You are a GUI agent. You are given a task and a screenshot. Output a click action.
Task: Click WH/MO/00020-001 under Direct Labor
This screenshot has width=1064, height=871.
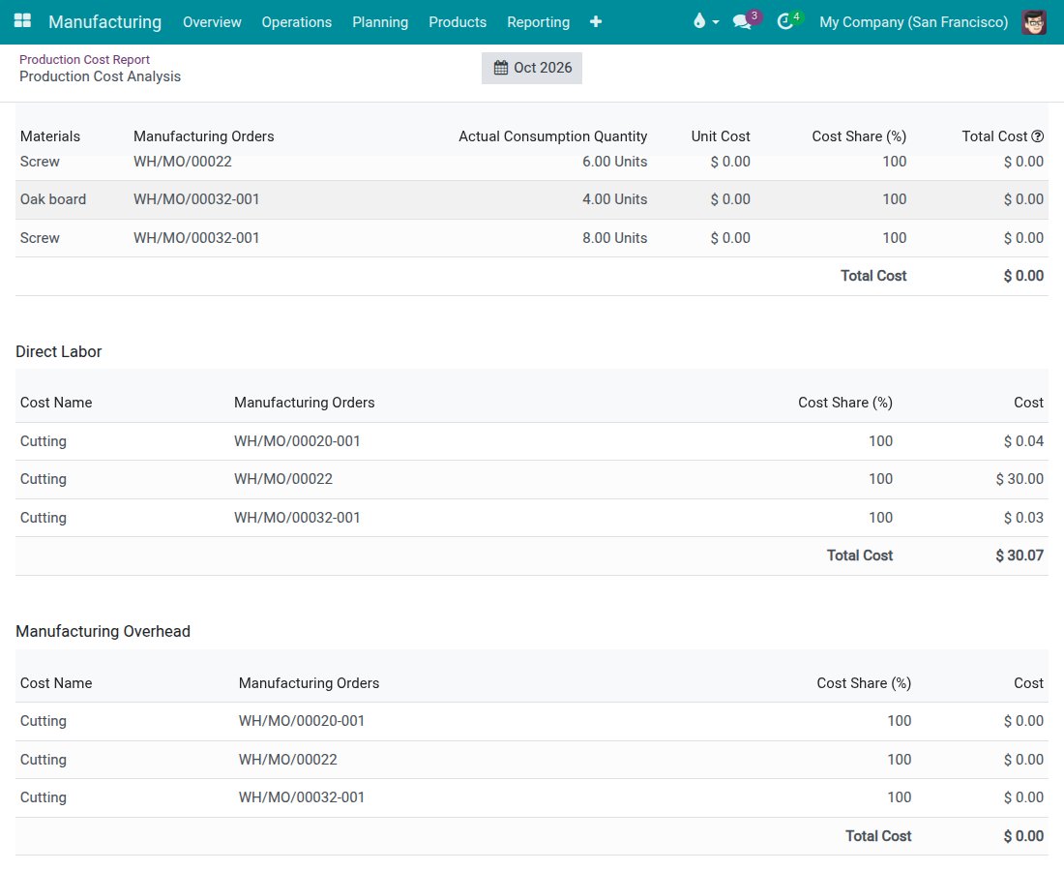(x=297, y=441)
